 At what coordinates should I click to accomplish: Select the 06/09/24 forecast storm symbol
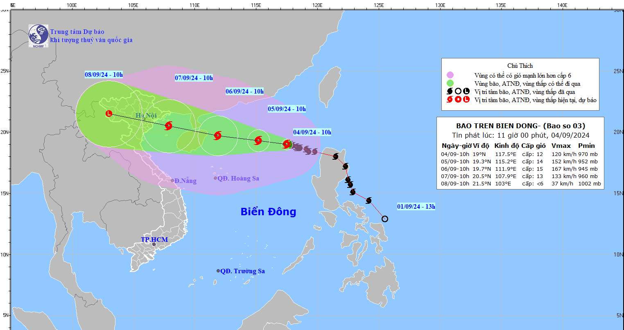click(x=217, y=136)
